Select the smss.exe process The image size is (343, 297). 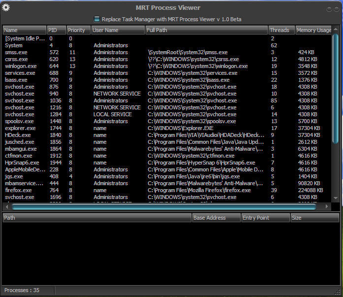(167, 52)
